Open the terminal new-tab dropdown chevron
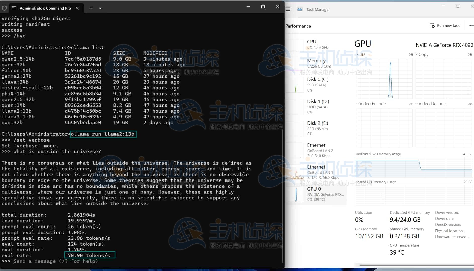The height and width of the screenshot is (271, 474). [x=100, y=8]
